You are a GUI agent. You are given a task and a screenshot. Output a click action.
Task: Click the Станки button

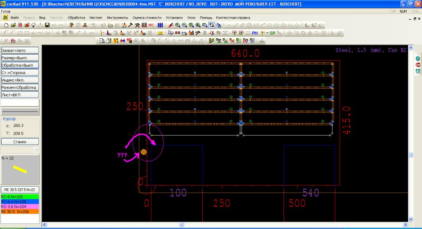(20, 142)
